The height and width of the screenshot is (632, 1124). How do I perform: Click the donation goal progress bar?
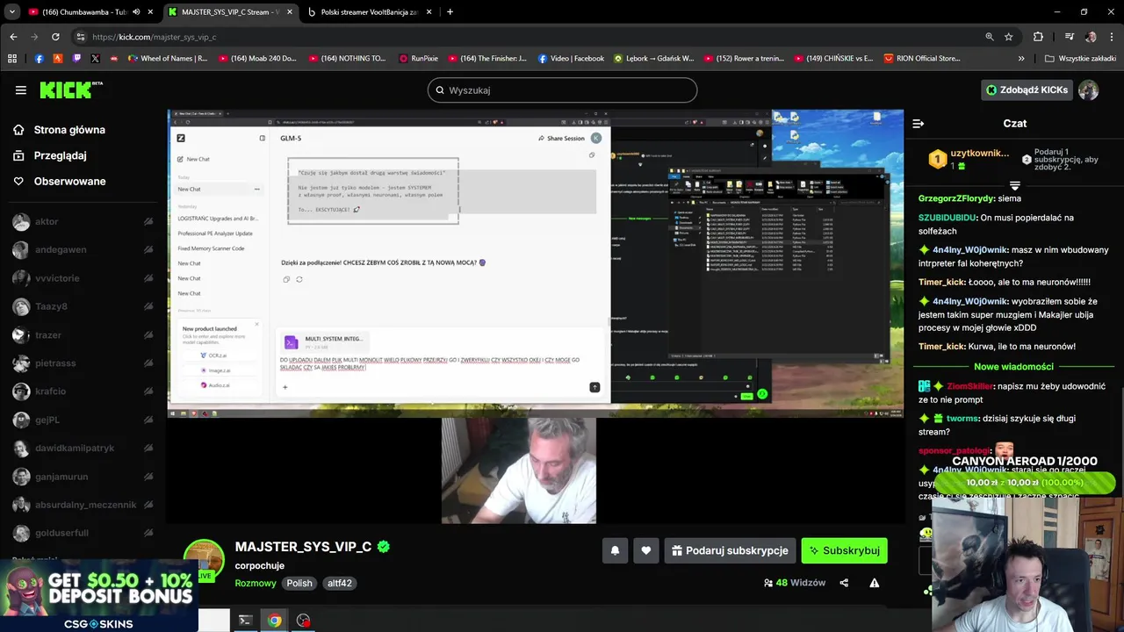point(1025,483)
